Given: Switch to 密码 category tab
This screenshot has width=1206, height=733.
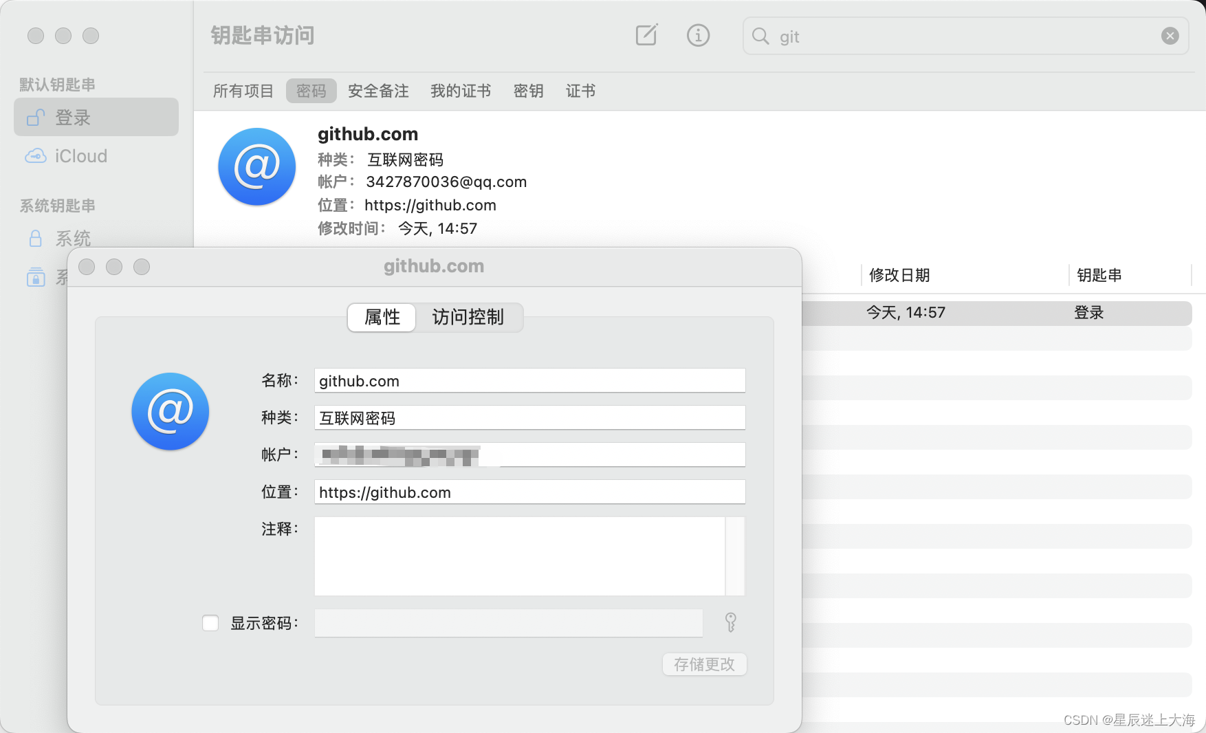Looking at the screenshot, I should coord(311,91).
